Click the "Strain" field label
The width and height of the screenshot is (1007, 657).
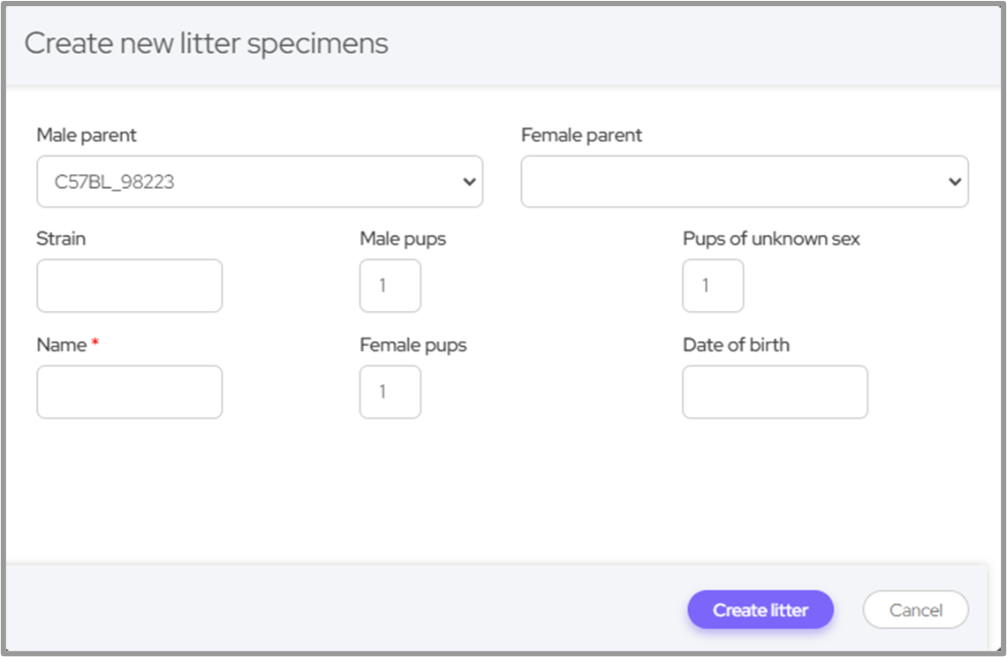pyautogui.click(x=61, y=238)
